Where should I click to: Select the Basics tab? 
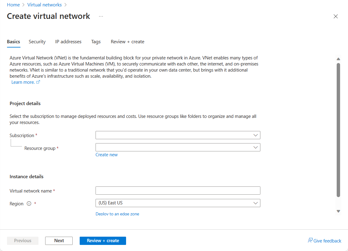pyautogui.click(x=13, y=42)
